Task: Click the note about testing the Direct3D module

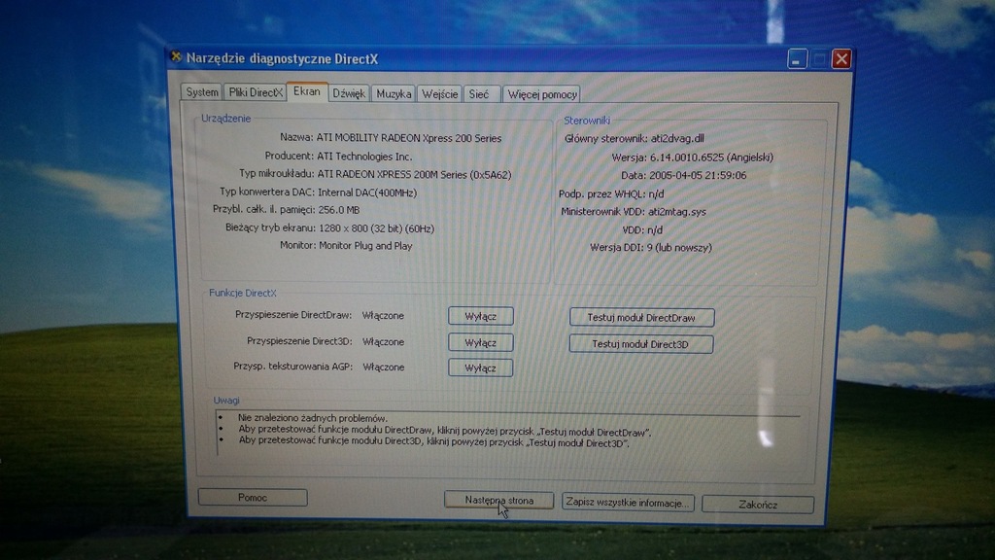Action: pyautogui.click(x=434, y=443)
